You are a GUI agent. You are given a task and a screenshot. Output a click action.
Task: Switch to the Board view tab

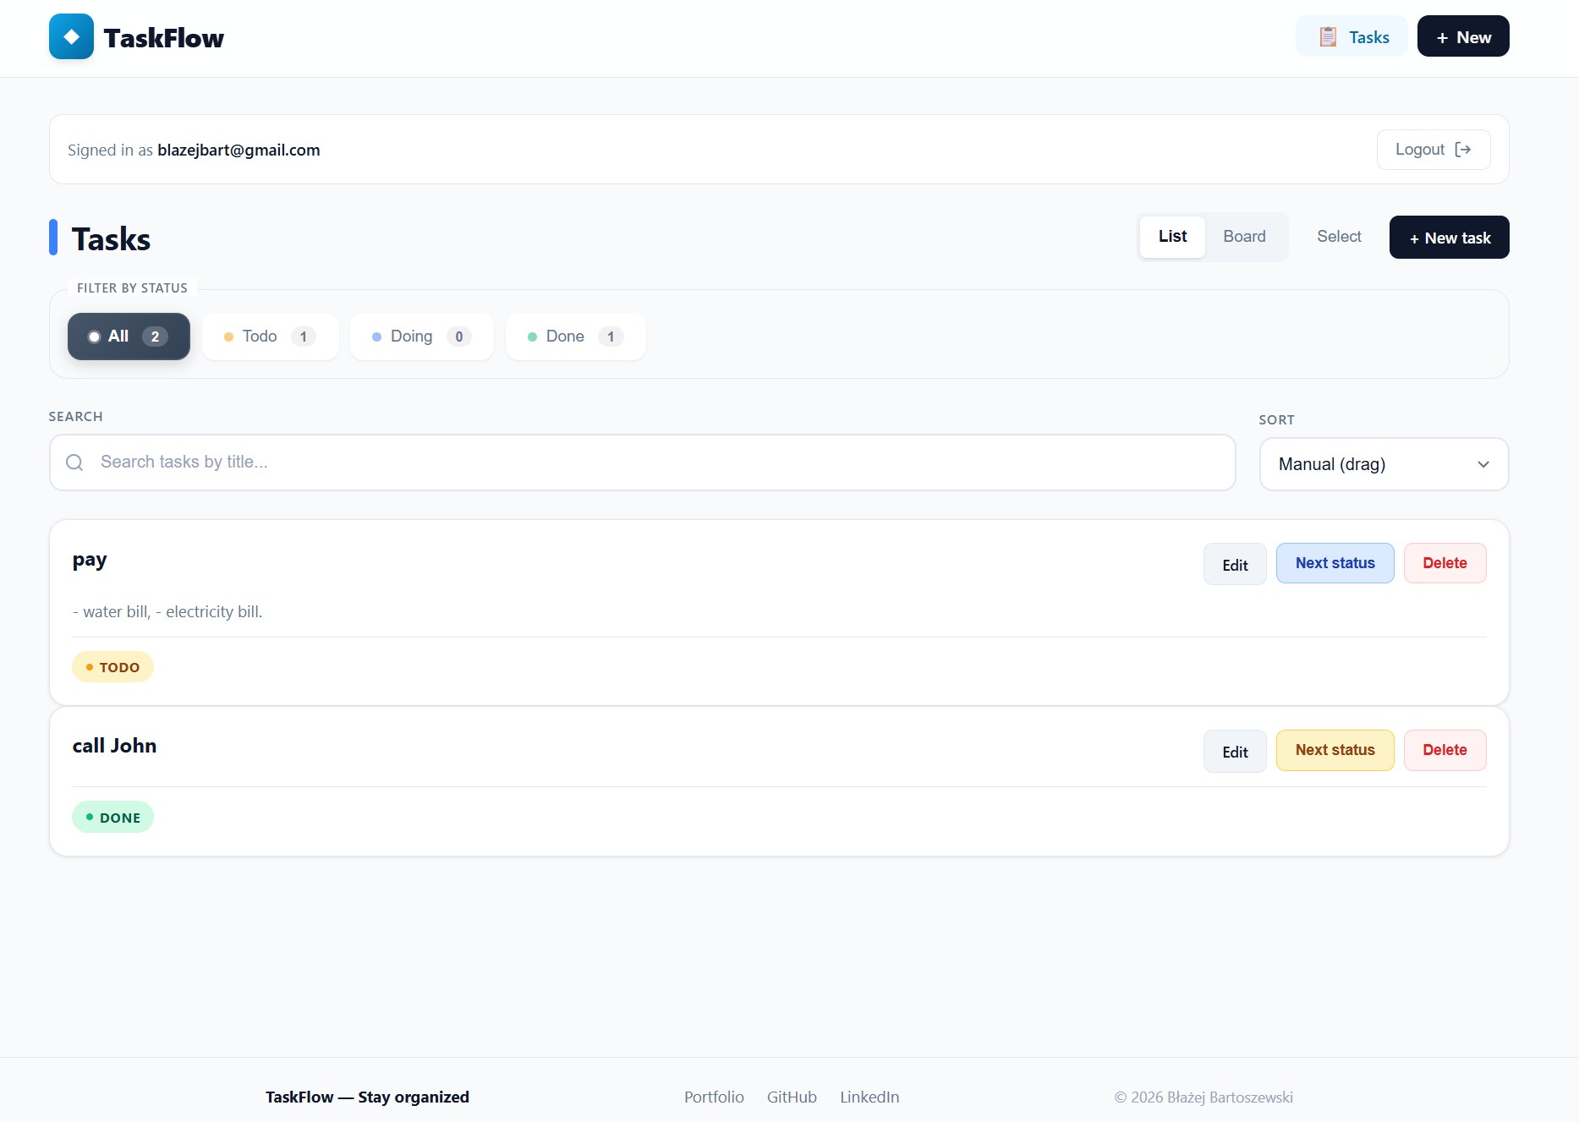[x=1244, y=237]
